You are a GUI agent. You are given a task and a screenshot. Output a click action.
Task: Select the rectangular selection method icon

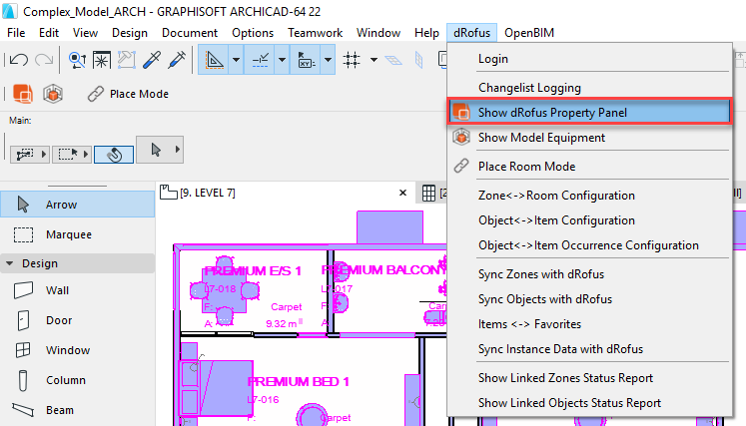click(68, 154)
